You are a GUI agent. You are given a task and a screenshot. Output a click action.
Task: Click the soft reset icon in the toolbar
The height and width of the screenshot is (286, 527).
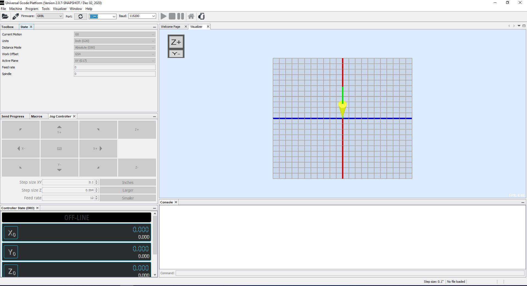[202, 16]
